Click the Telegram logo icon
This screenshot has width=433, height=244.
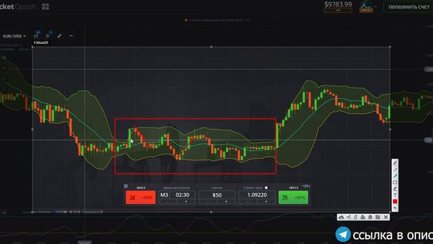(343, 235)
